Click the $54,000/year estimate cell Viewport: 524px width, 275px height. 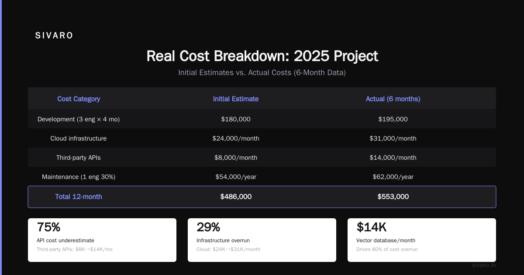(x=236, y=177)
